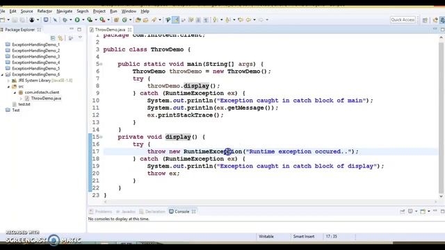Click the Back navigation arrow
445x250 pixels.
(249, 20)
